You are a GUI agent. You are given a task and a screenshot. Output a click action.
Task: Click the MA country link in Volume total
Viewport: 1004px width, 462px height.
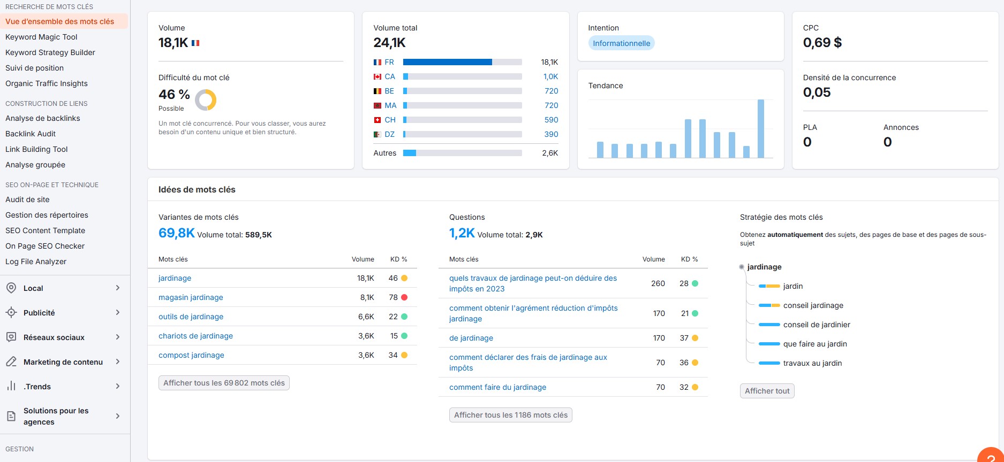coord(390,105)
